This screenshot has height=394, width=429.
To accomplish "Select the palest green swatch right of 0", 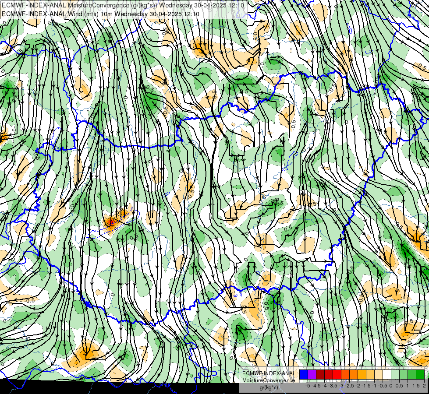I will click(395, 375).
